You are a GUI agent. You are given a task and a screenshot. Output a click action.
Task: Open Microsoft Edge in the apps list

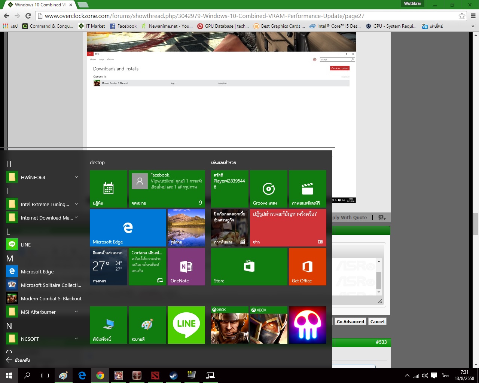(x=43, y=272)
